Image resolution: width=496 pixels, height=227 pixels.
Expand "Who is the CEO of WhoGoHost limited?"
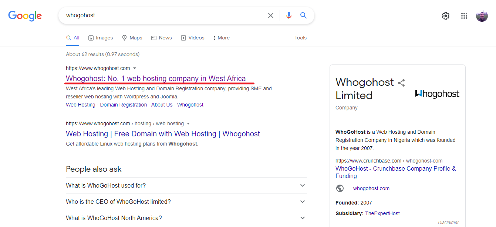(x=186, y=202)
